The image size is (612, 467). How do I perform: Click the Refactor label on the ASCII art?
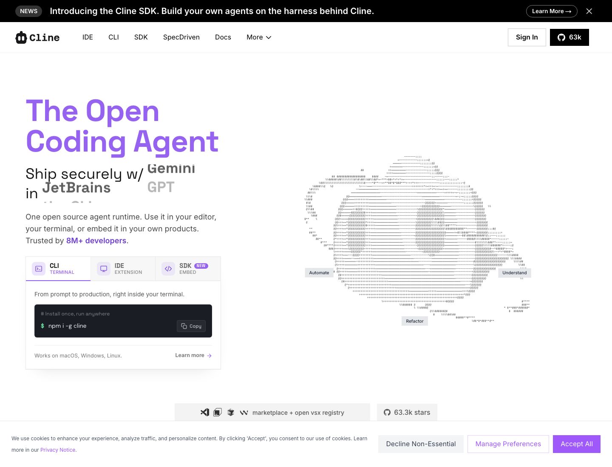click(x=415, y=321)
